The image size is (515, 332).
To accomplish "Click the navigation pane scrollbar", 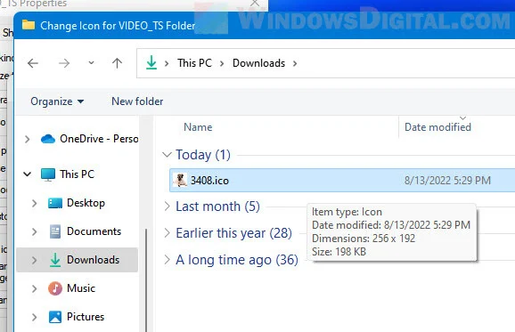I will click(146, 280).
